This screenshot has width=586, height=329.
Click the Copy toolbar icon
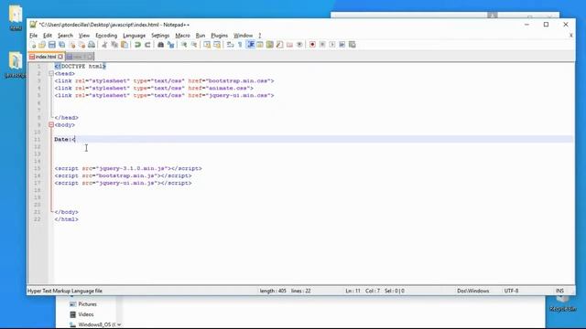coord(114,45)
